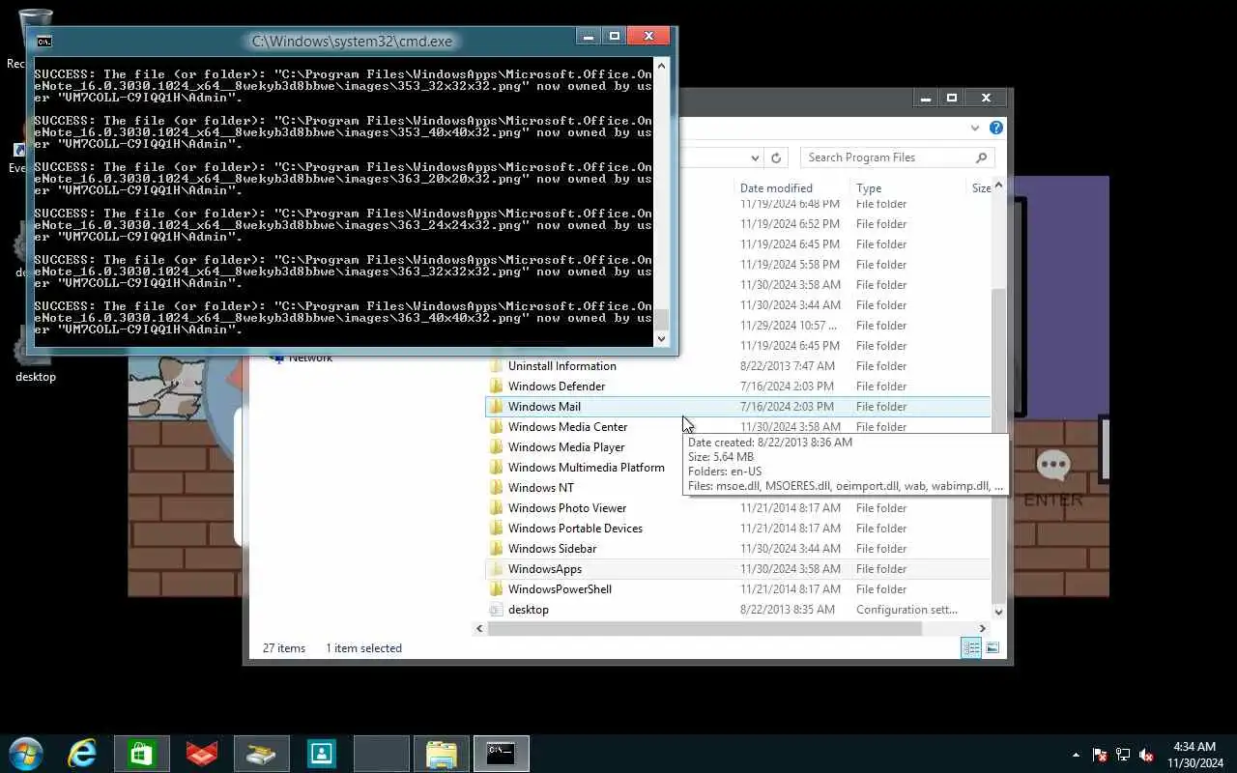Open cmd window system menu icon
1237x773 pixels.
tap(43, 41)
